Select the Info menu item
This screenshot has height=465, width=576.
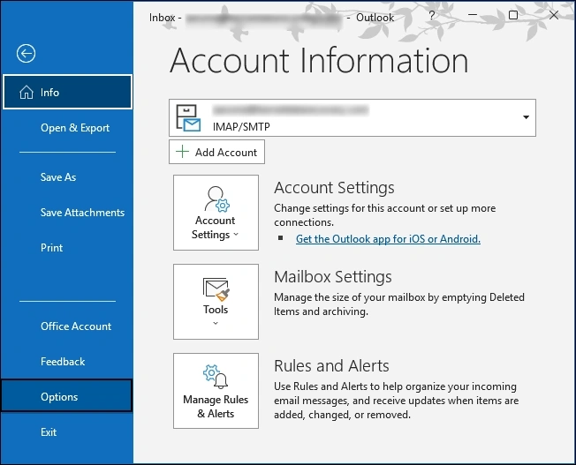68,92
